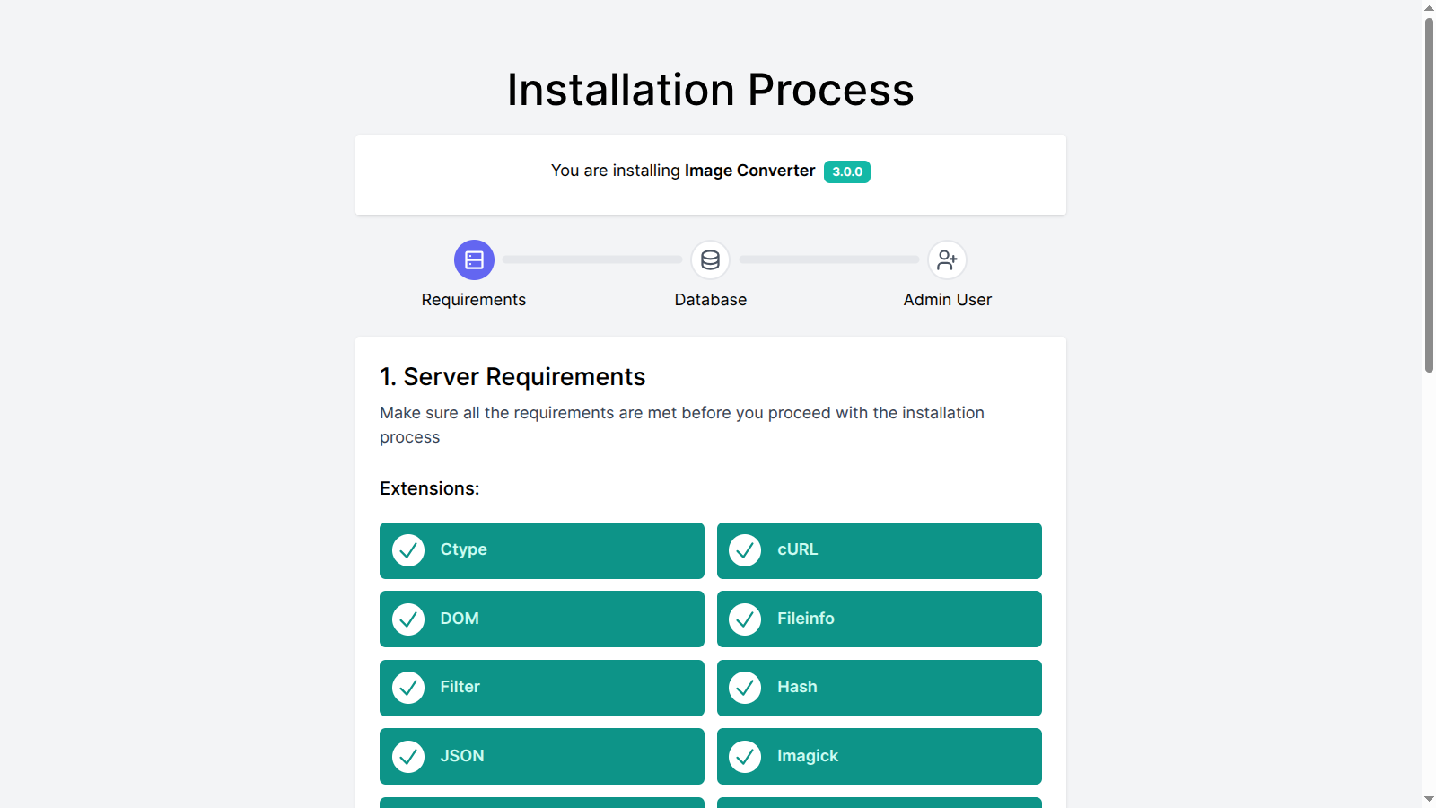Select the Admin User step label
Viewport: 1436px width, 808px height.
pyautogui.click(x=947, y=300)
